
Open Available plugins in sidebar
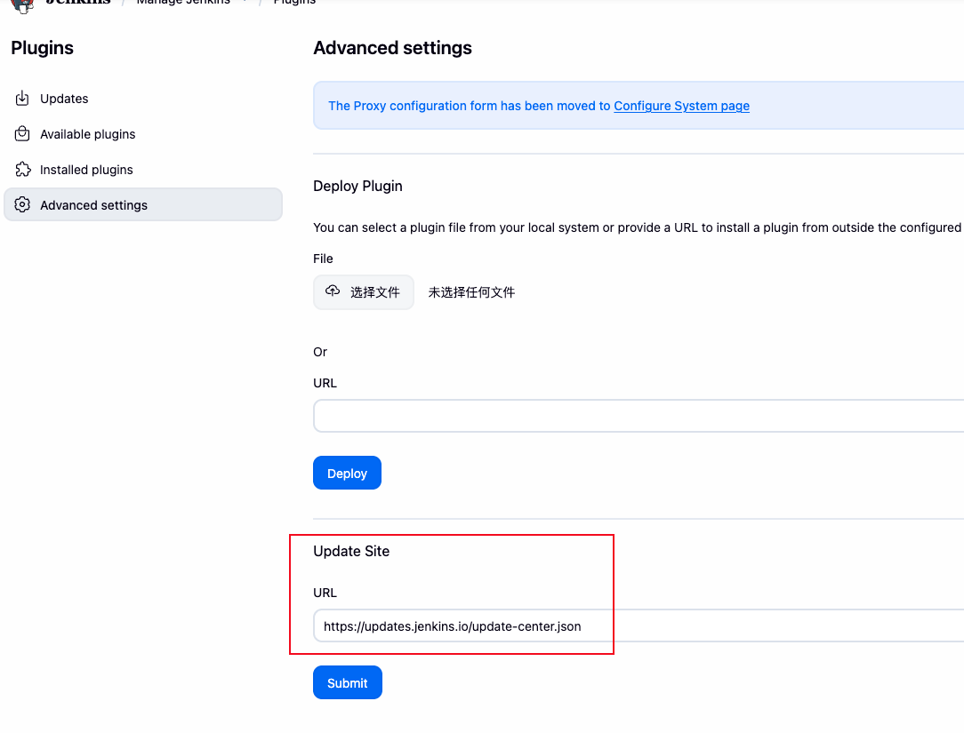point(142,134)
